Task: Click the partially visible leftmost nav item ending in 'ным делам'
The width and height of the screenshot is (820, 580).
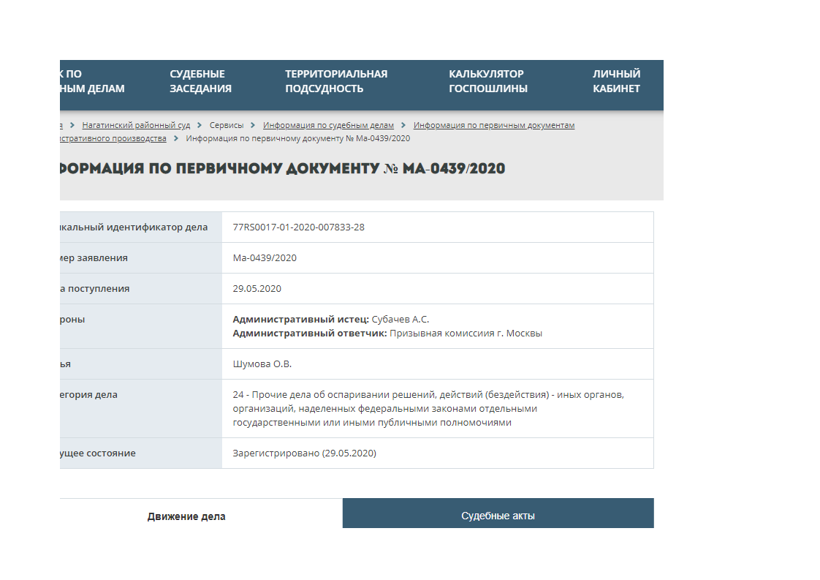Action: [92, 81]
